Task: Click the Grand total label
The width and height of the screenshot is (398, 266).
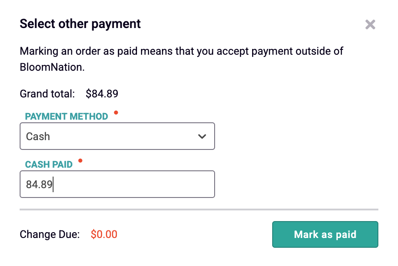Action: tap(47, 94)
